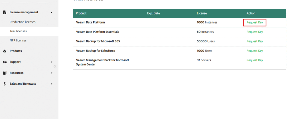Expand the Resources section arrow
The width and height of the screenshot is (292, 119).
tap(52, 73)
